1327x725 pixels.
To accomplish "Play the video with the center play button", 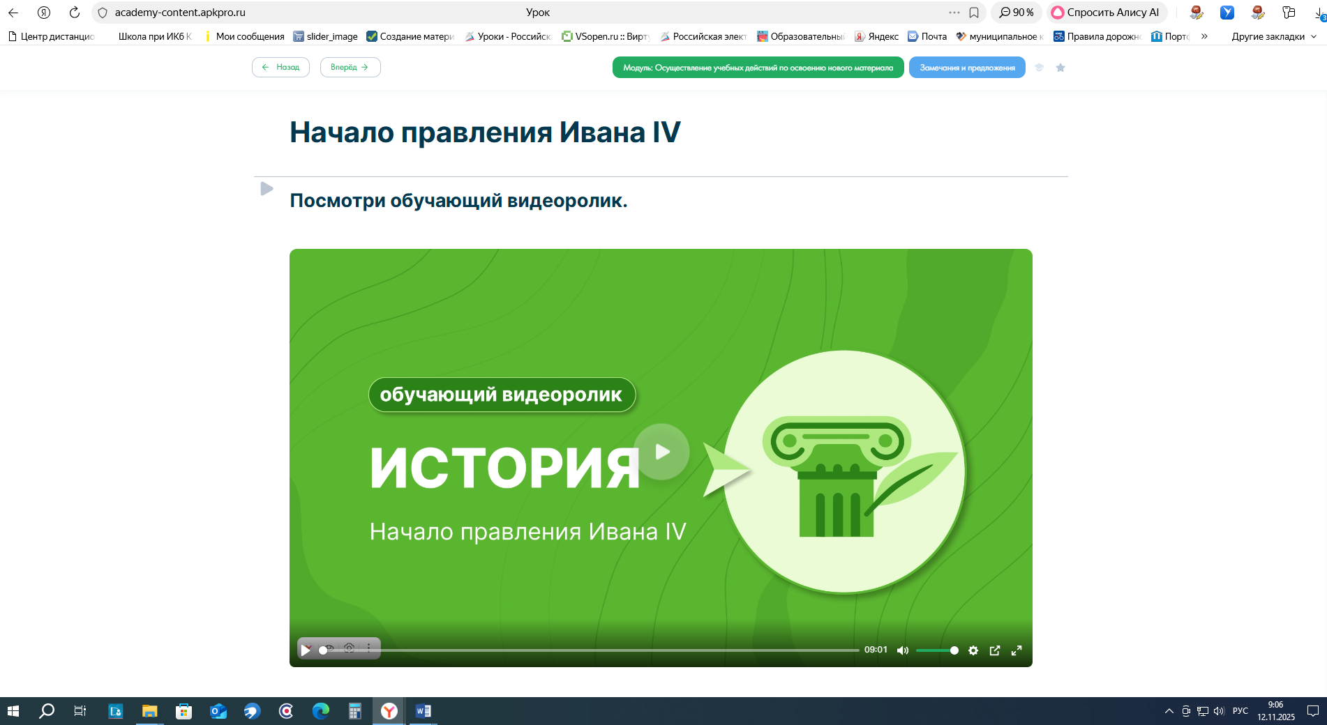I will click(661, 452).
